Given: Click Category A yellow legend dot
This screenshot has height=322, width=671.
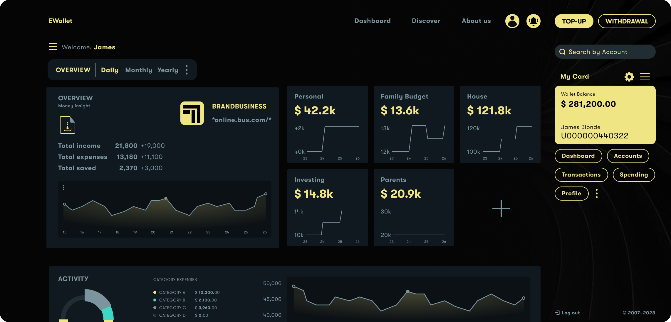Looking at the screenshot, I should tap(155, 292).
